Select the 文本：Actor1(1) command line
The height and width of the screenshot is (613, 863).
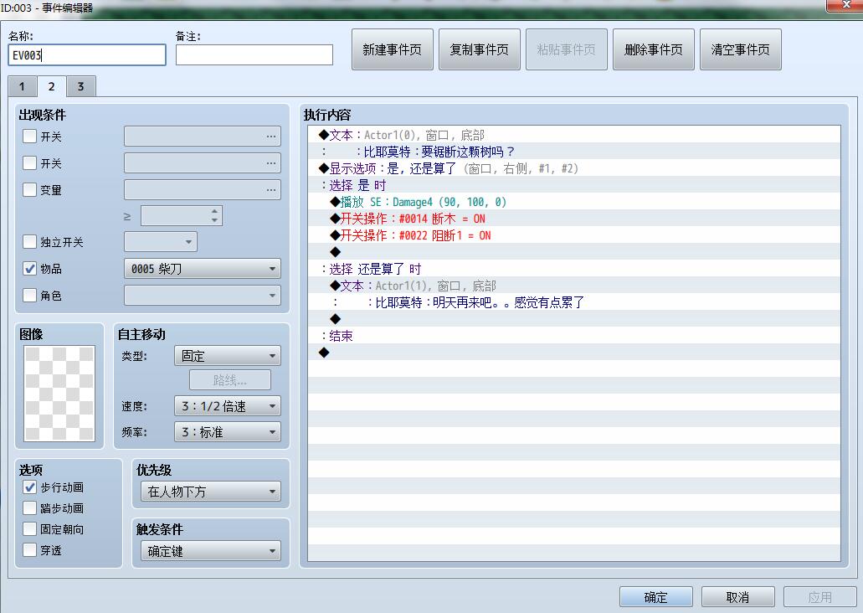pos(574,286)
